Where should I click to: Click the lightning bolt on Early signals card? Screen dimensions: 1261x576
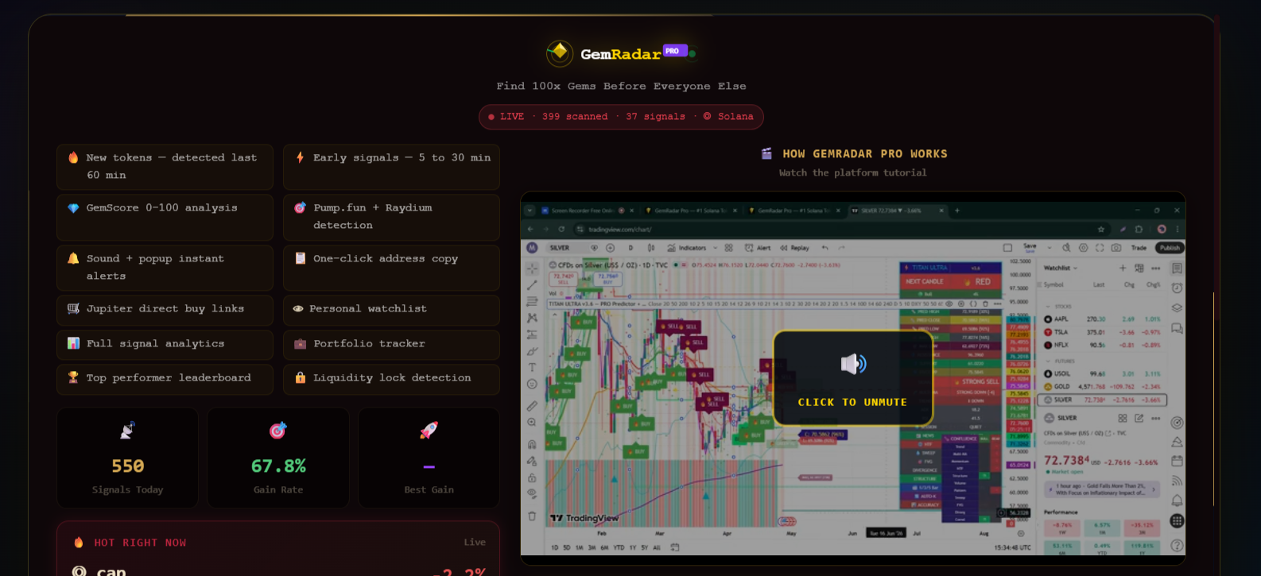(300, 157)
